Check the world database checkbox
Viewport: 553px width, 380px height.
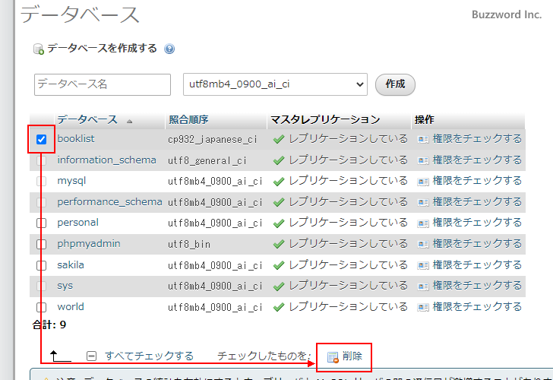coord(41,307)
